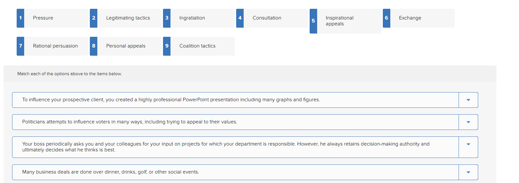Image resolution: width=519 pixels, height=183 pixels.
Task: Choose the Ingratiation option card
Action: [203, 18]
